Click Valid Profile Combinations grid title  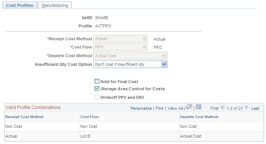point(33,108)
